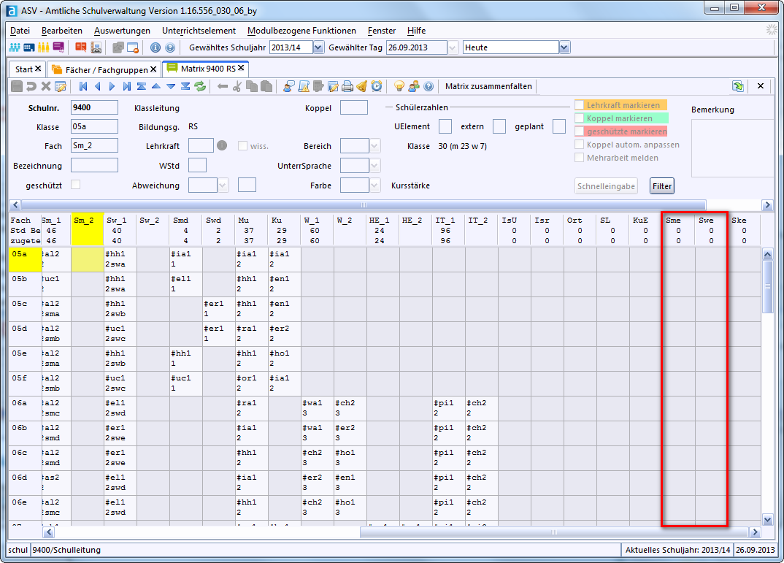The image size is (784, 563).
Task: Click the Schulnr. input field
Action: (x=94, y=107)
